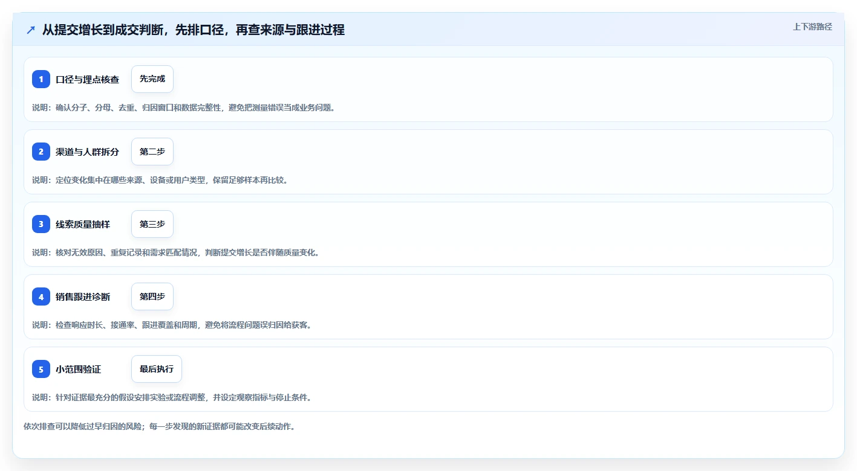Click the step number 2 badge
857x471 pixels.
click(41, 152)
